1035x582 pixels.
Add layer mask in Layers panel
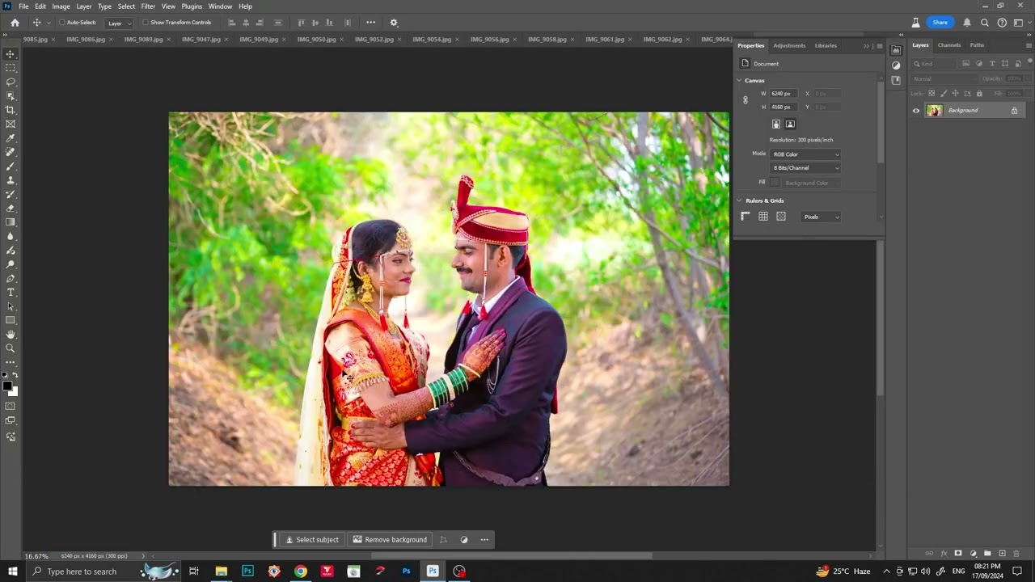point(958,554)
